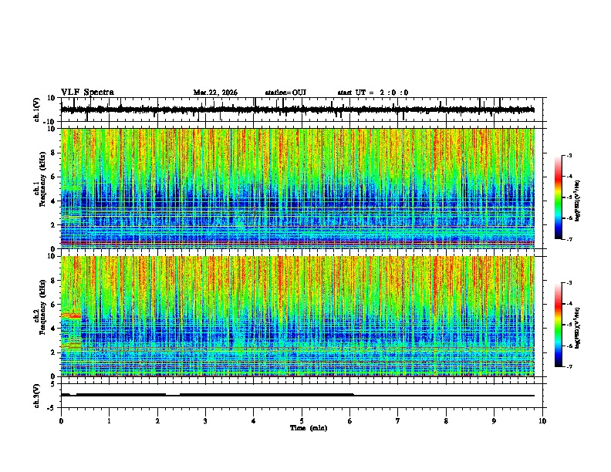Screen dimensions: 611x472
Task: Click the "VLF Spectra" title text
Action: tap(87, 93)
